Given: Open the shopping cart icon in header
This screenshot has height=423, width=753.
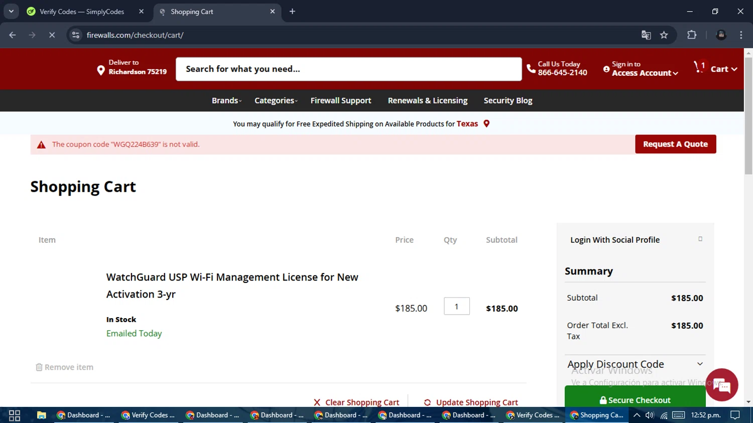Looking at the screenshot, I should coord(699,67).
